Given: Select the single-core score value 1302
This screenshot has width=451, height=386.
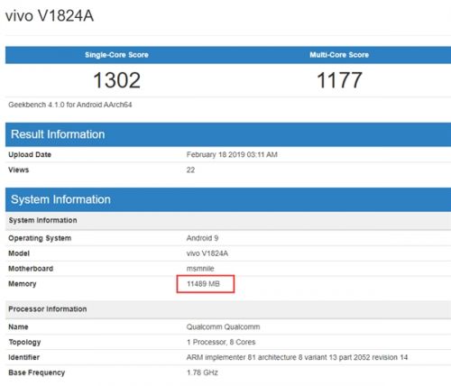Looking at the screenshot, I should click(x=116, y=80).
